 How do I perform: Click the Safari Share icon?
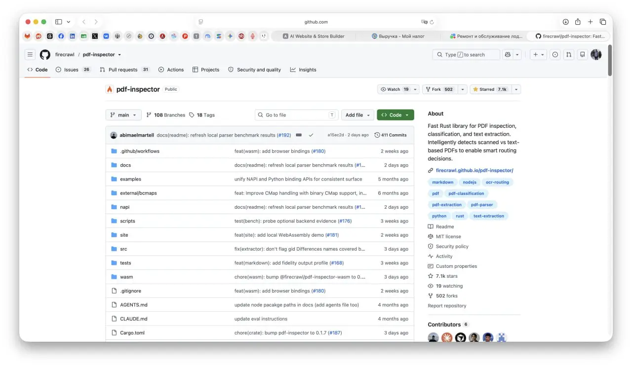tap(578, 22)
